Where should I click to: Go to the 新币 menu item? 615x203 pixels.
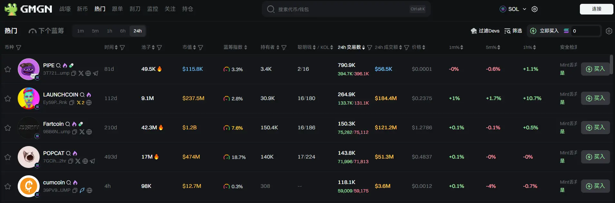(x=82, y=9)
